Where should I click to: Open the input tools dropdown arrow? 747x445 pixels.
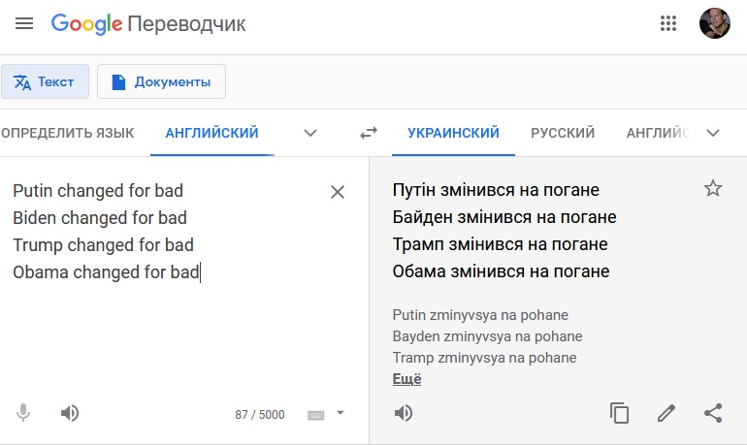click(x=341, y=413)
